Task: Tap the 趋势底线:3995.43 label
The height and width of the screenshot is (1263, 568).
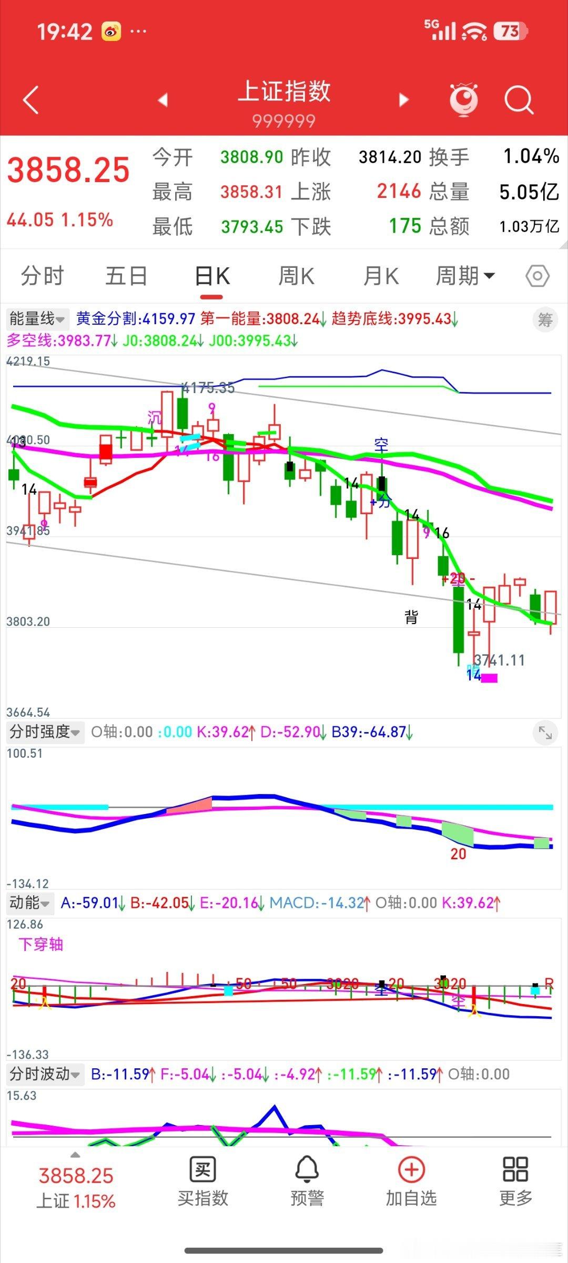Action: point(395,319)
